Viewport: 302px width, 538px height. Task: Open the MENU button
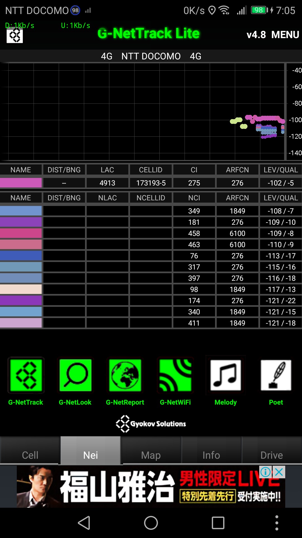tap(285, 35)
